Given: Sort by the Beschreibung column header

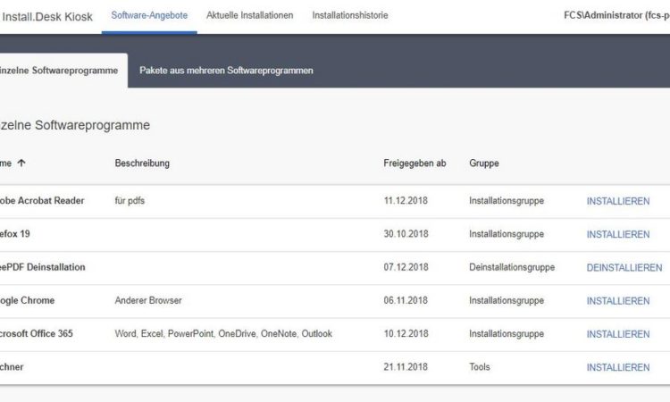Looking at the screenshot, I should coord(142,163).
